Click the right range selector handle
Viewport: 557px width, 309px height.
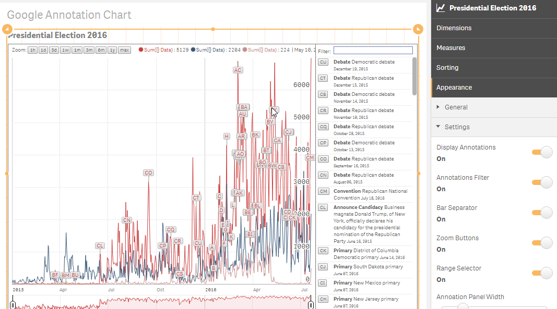click(x=311, y=305)
